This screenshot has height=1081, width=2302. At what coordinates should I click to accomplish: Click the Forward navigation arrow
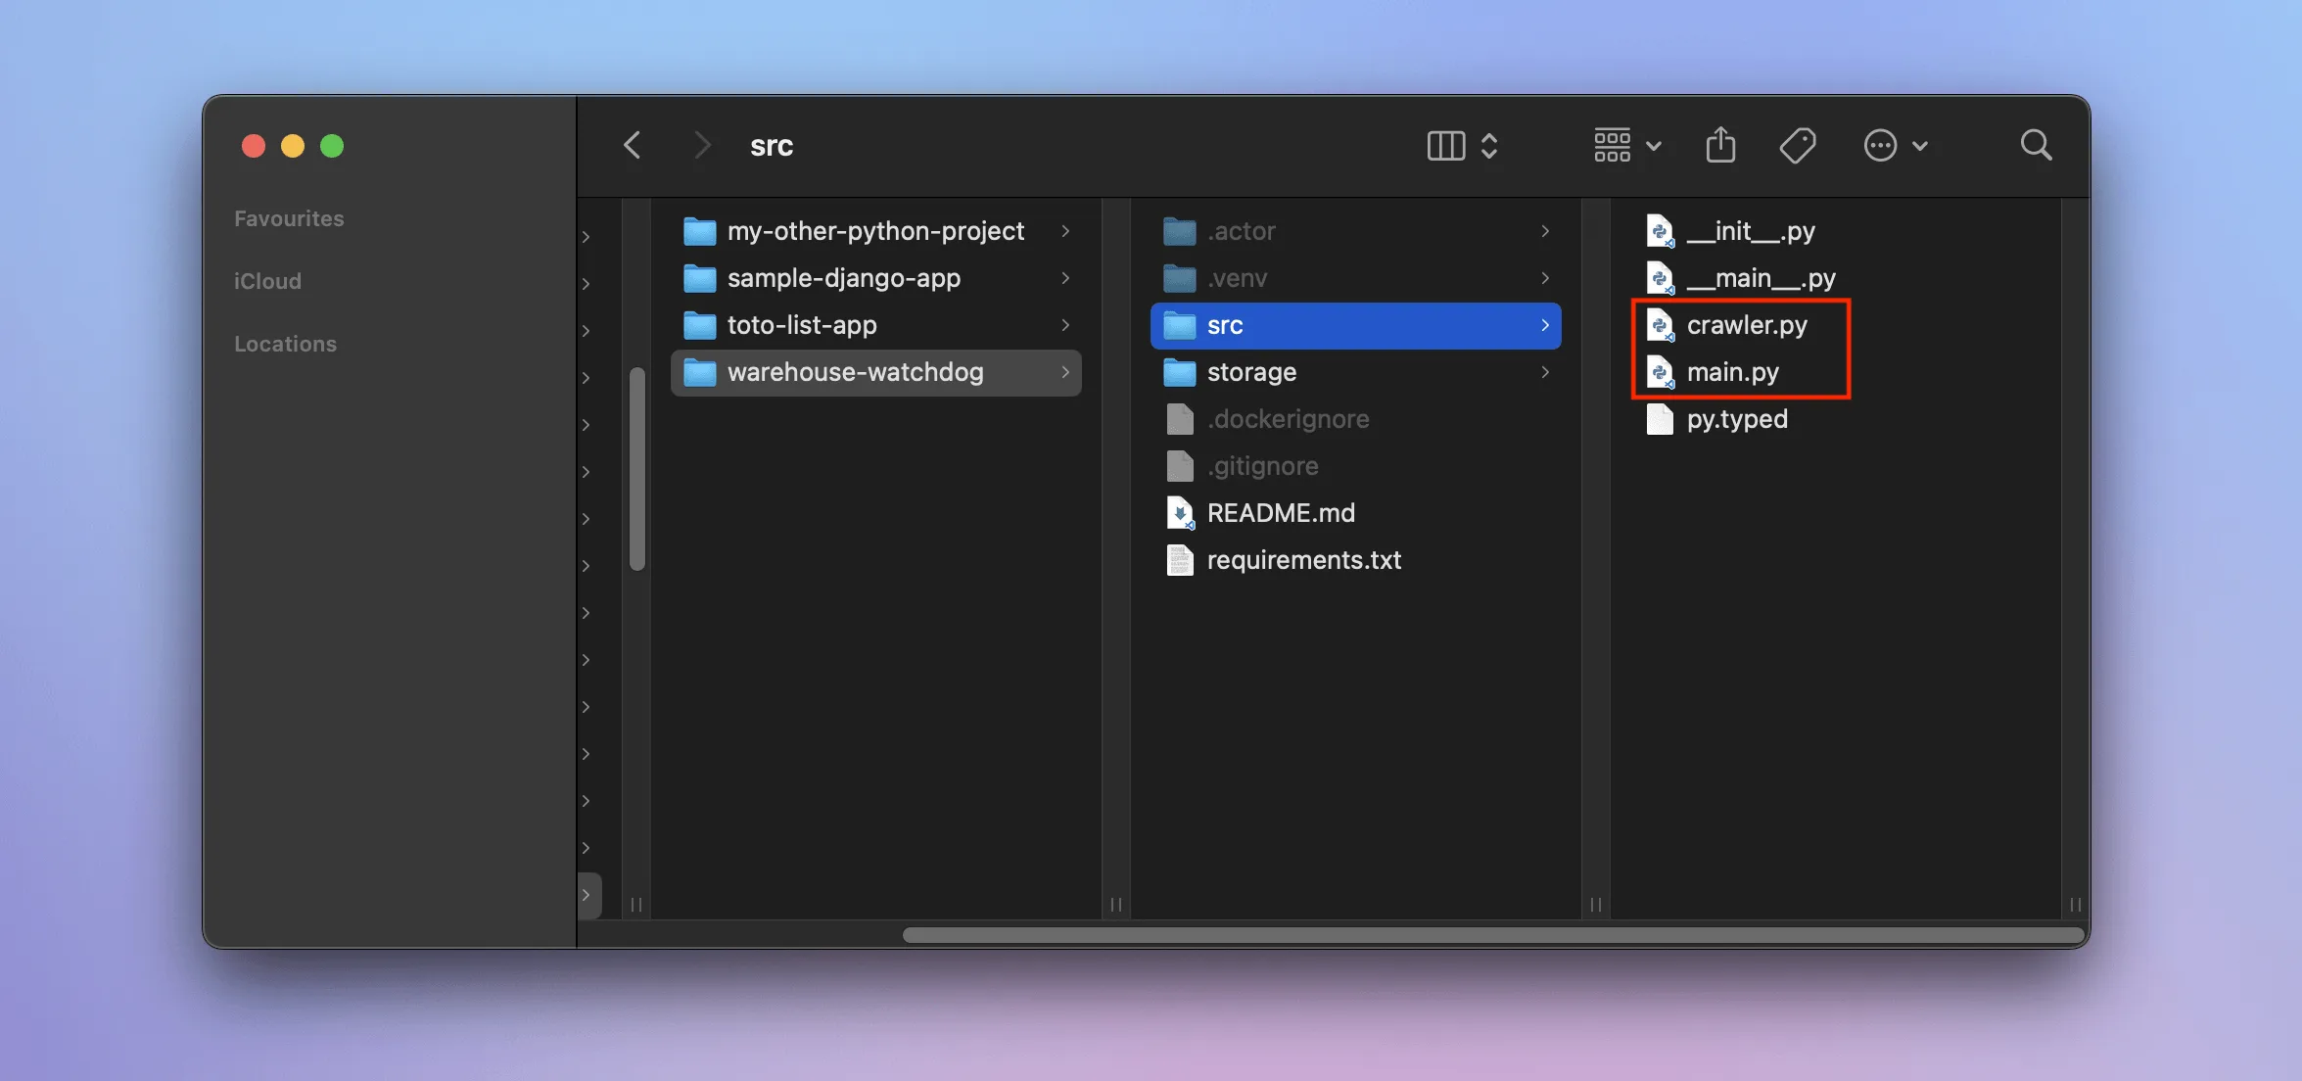(x=701, y=145)
